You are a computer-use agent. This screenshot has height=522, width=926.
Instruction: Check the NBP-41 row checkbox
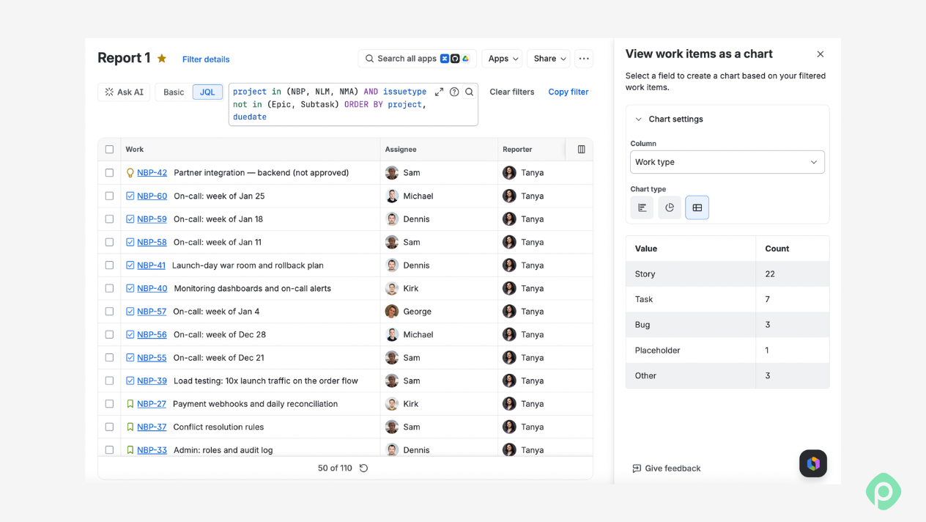[109, 265]
